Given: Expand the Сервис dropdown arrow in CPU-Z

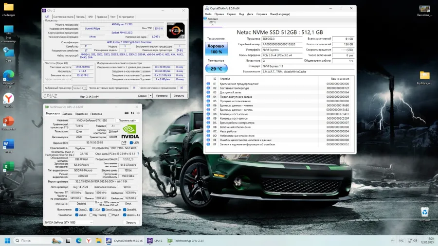Looking at the screenshot, I should (150, 96).
